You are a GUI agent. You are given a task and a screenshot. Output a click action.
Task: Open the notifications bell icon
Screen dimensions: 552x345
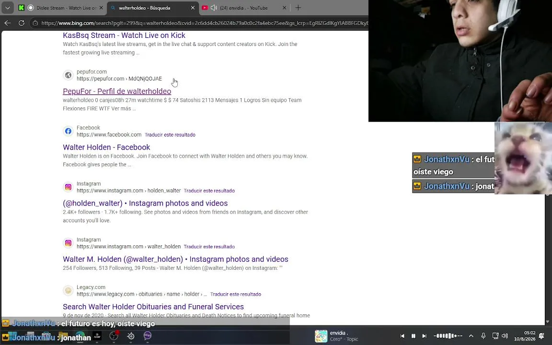[x=542, y=336]
